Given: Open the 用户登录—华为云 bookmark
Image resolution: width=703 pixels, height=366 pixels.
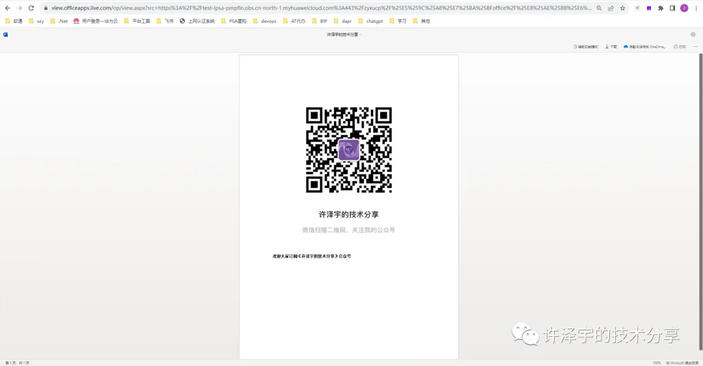Looking at the screenshot, I should click(96, 21).
